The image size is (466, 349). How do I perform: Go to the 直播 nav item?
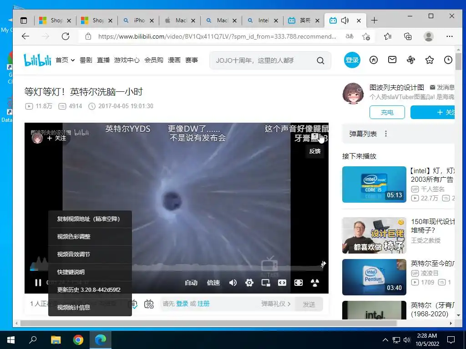(103, 60)
